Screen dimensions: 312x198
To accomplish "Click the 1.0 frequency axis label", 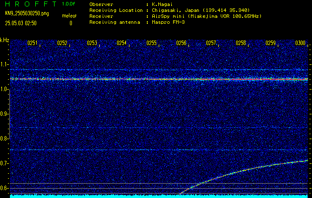I will point(4,89).
